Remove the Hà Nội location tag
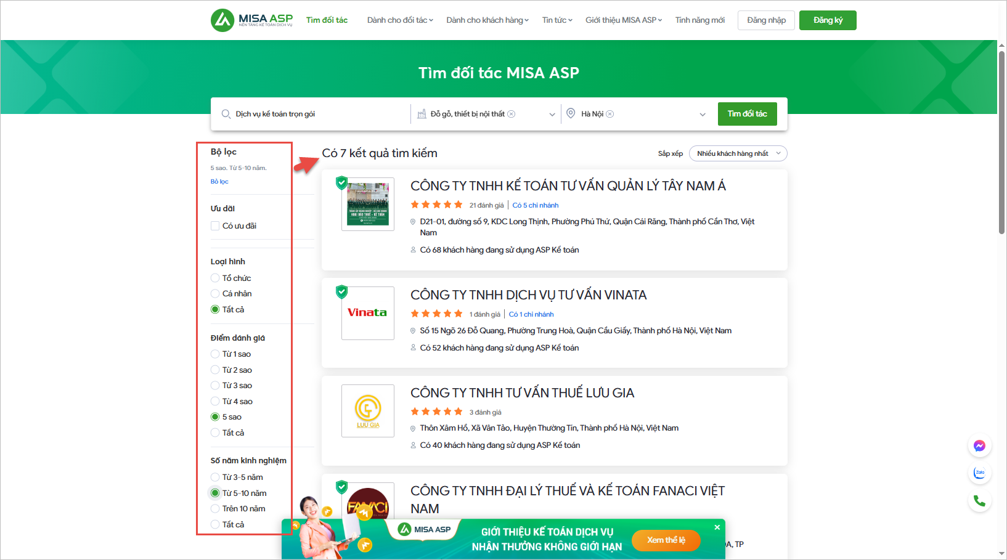The height and width of the screenshot is (560, 1007). point(610,114)
